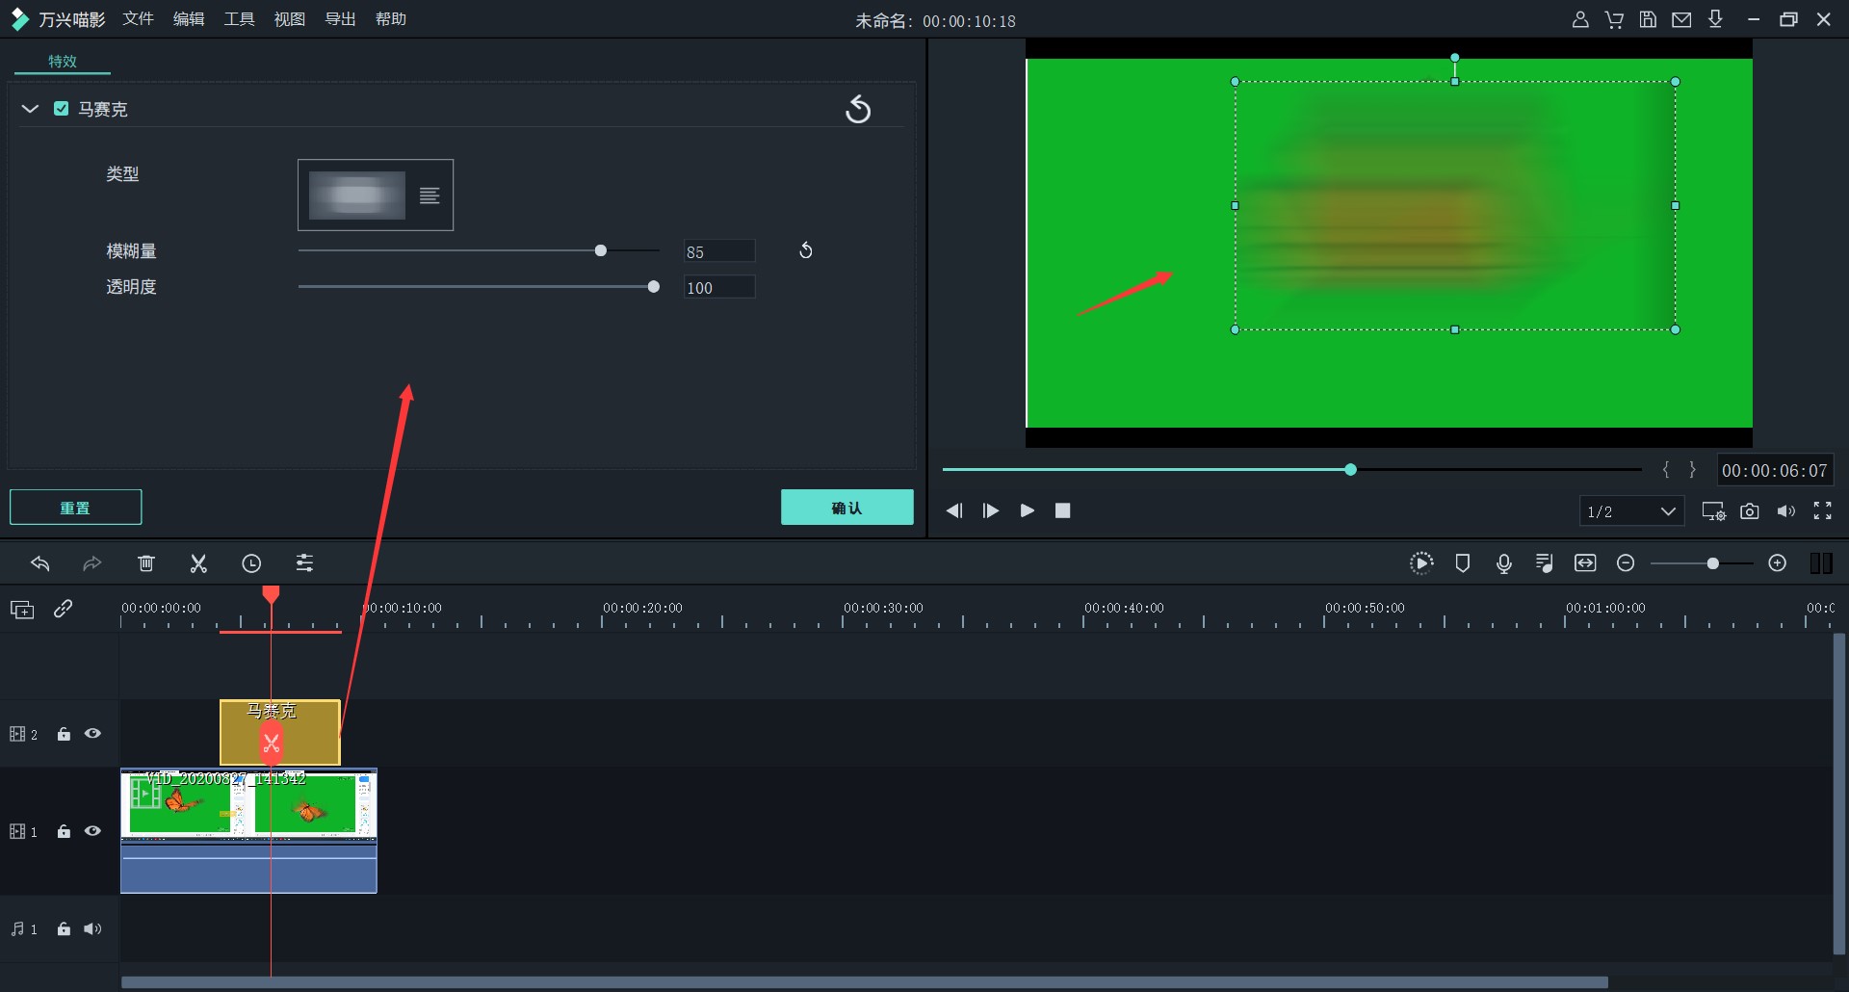
Task: Open the speed clock tool
Action: coord(251,563)
